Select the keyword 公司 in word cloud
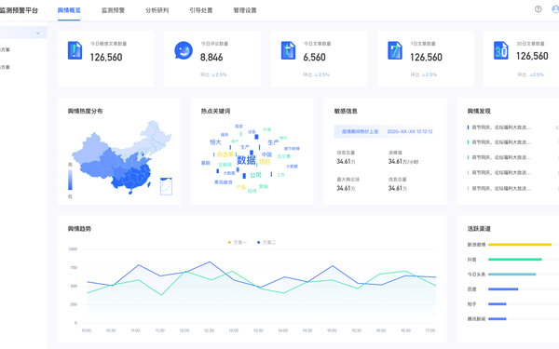The height and width of the screenshot is (349, 559). tap(255, 175)
